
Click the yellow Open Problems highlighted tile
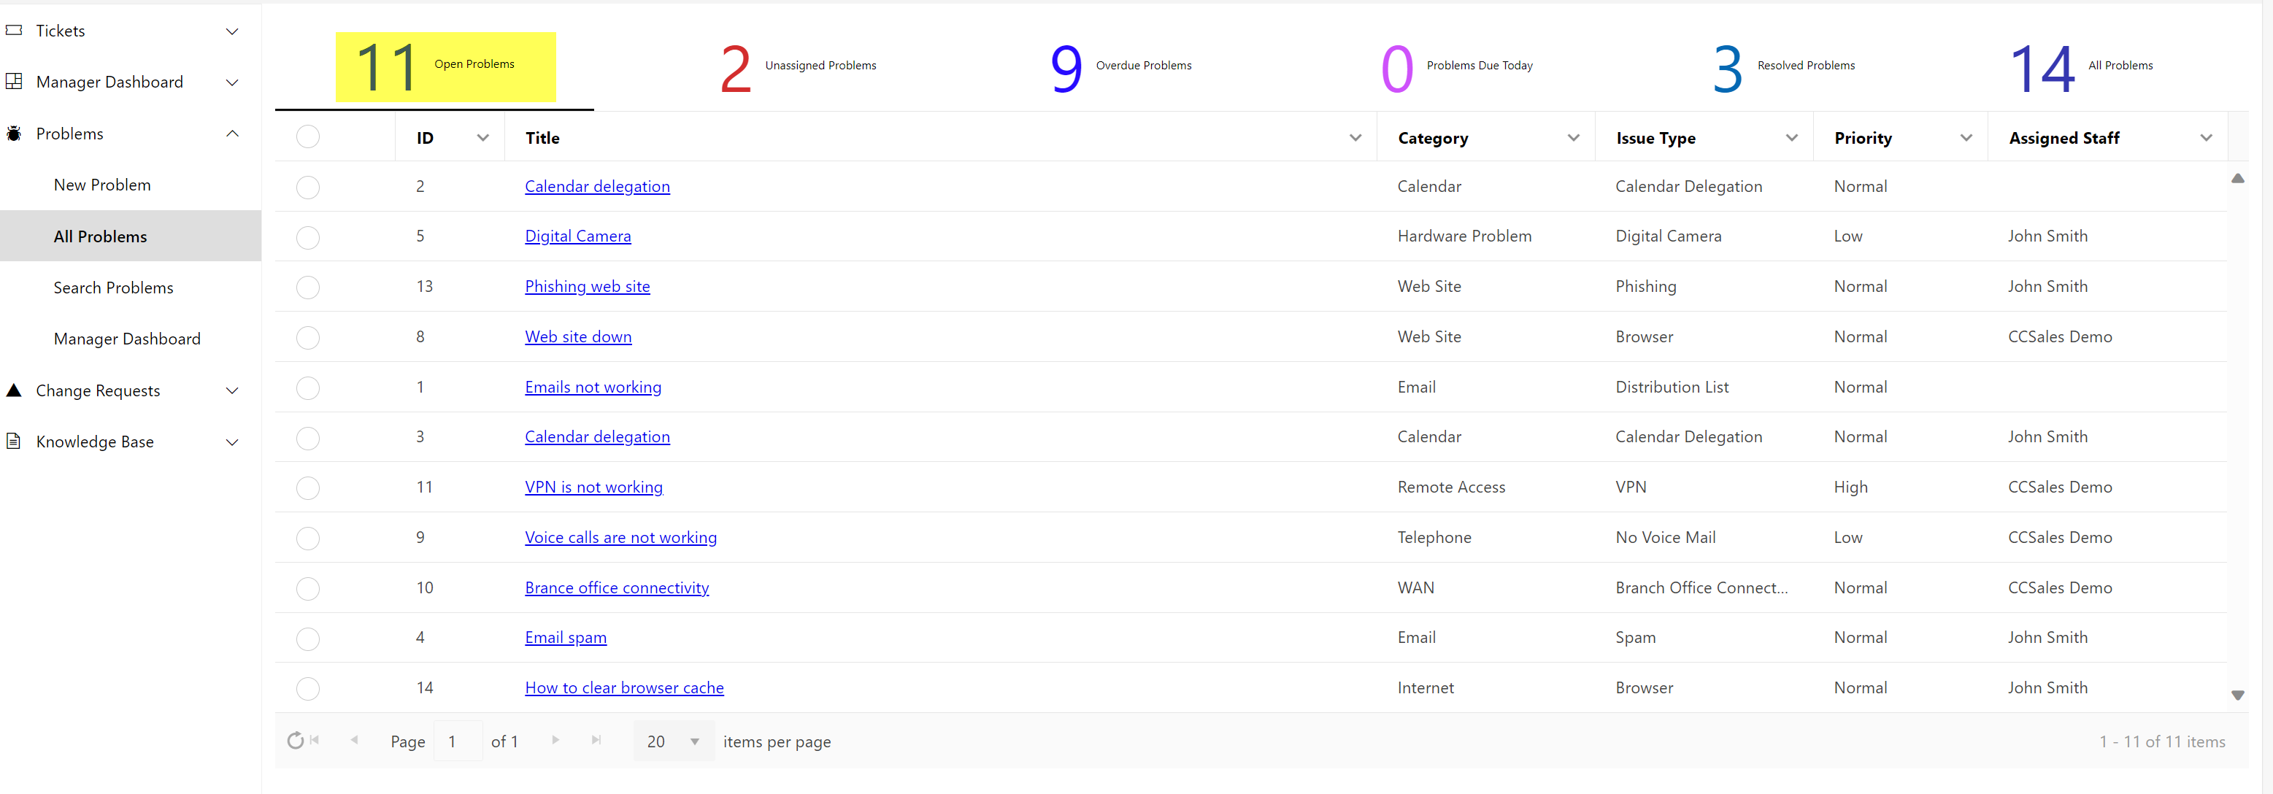445,67
